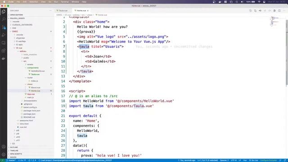Open the Terminal menu in the menu bar
Screen dimensions: 288x162
65,2
